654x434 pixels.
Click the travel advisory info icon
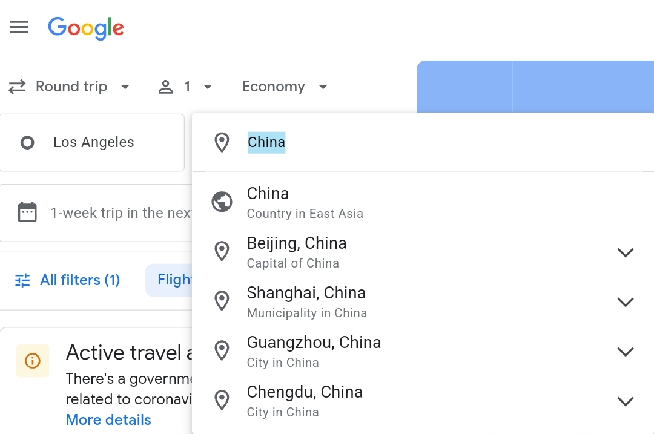point(33,361)
